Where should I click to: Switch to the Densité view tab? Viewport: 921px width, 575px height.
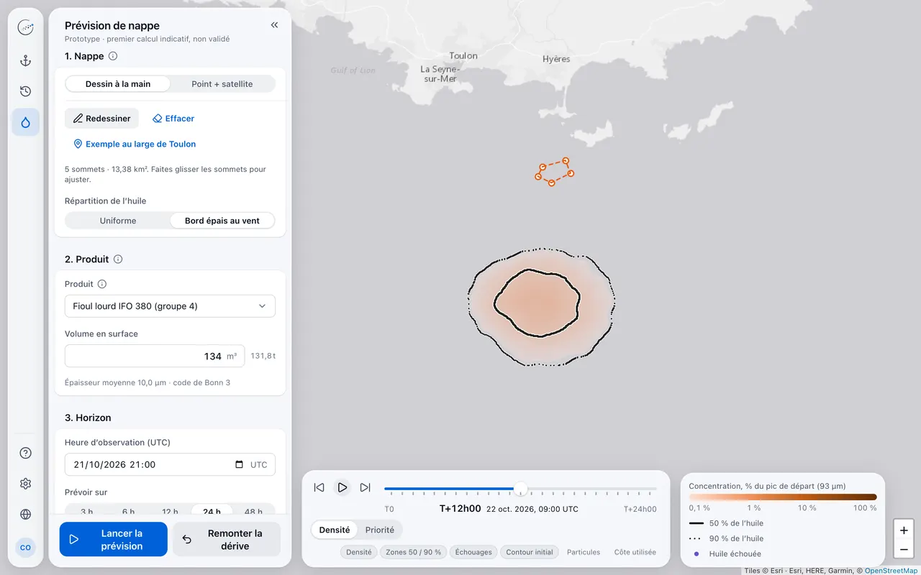coord(335,530)
